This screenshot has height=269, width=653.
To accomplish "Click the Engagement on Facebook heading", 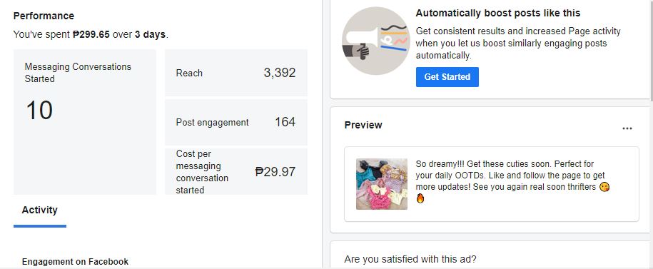I will pyautogui.click(x=75, y=261).
